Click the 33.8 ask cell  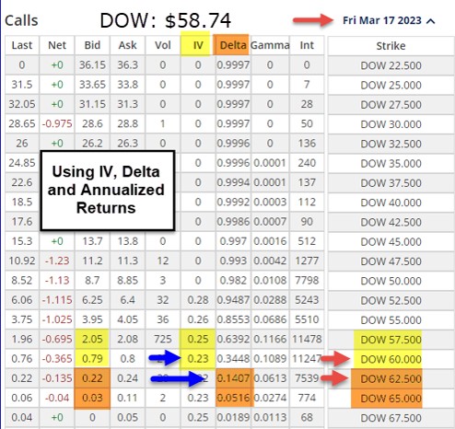(128, 85)
